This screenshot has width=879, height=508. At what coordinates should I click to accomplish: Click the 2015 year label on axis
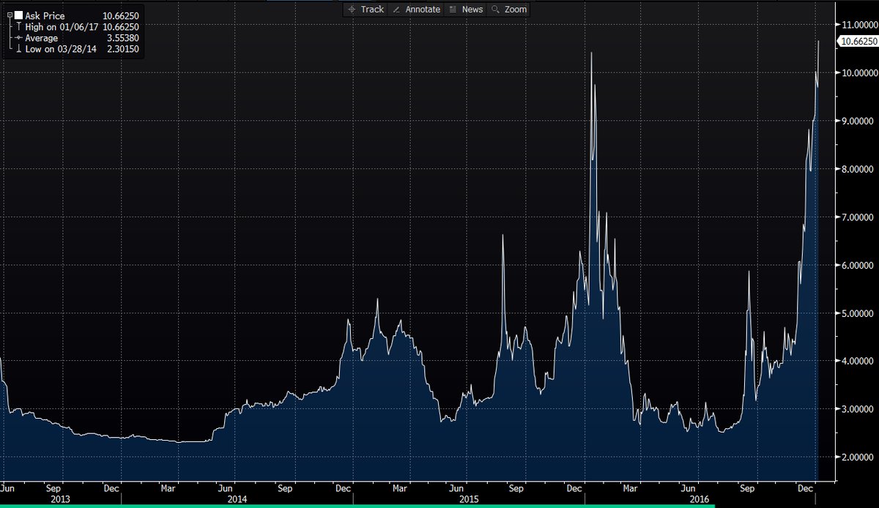[469, 498]
